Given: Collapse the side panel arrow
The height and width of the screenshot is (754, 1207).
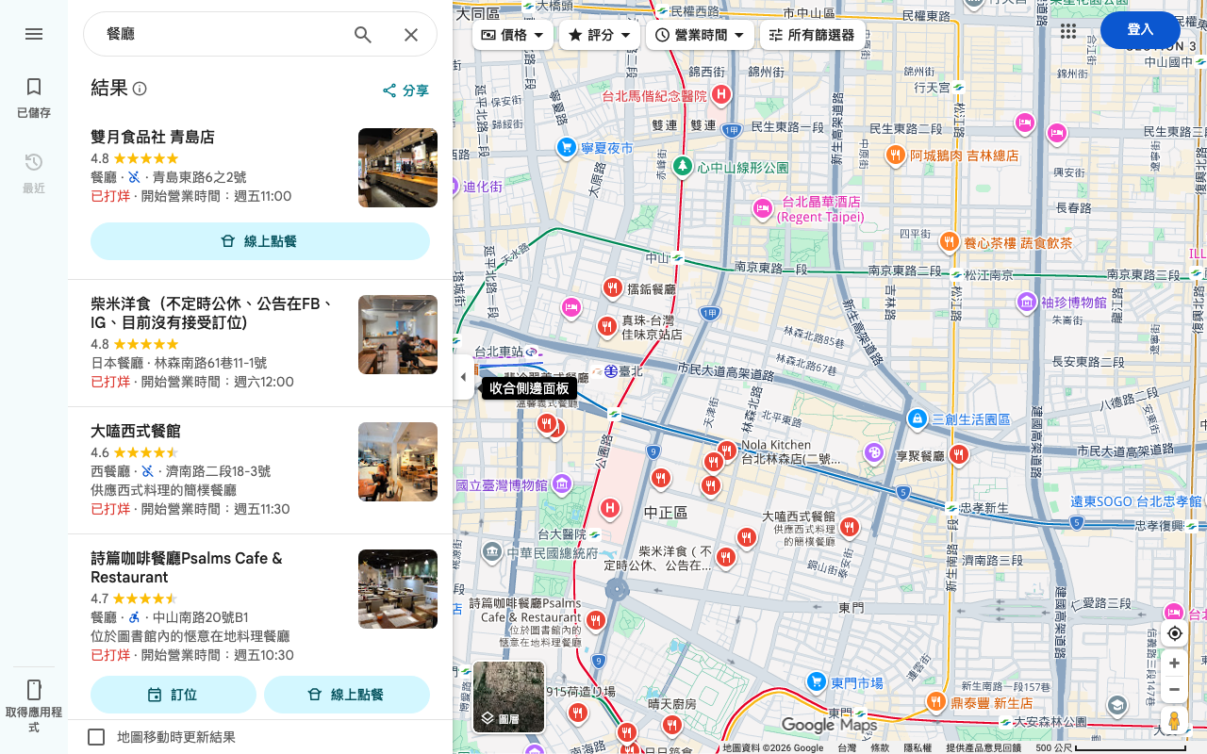Looking at the screenshot, I should 463,377.
